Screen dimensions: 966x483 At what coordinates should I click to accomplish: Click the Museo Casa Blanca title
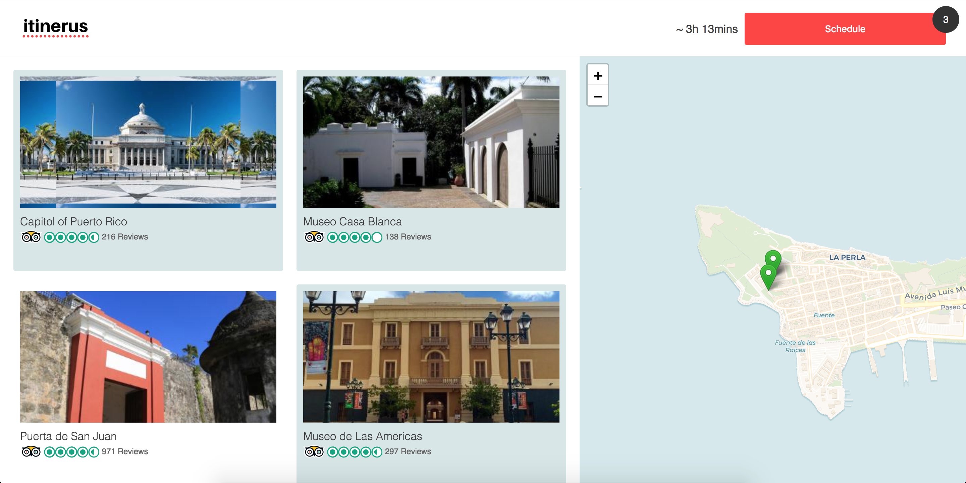click(352, 222)
